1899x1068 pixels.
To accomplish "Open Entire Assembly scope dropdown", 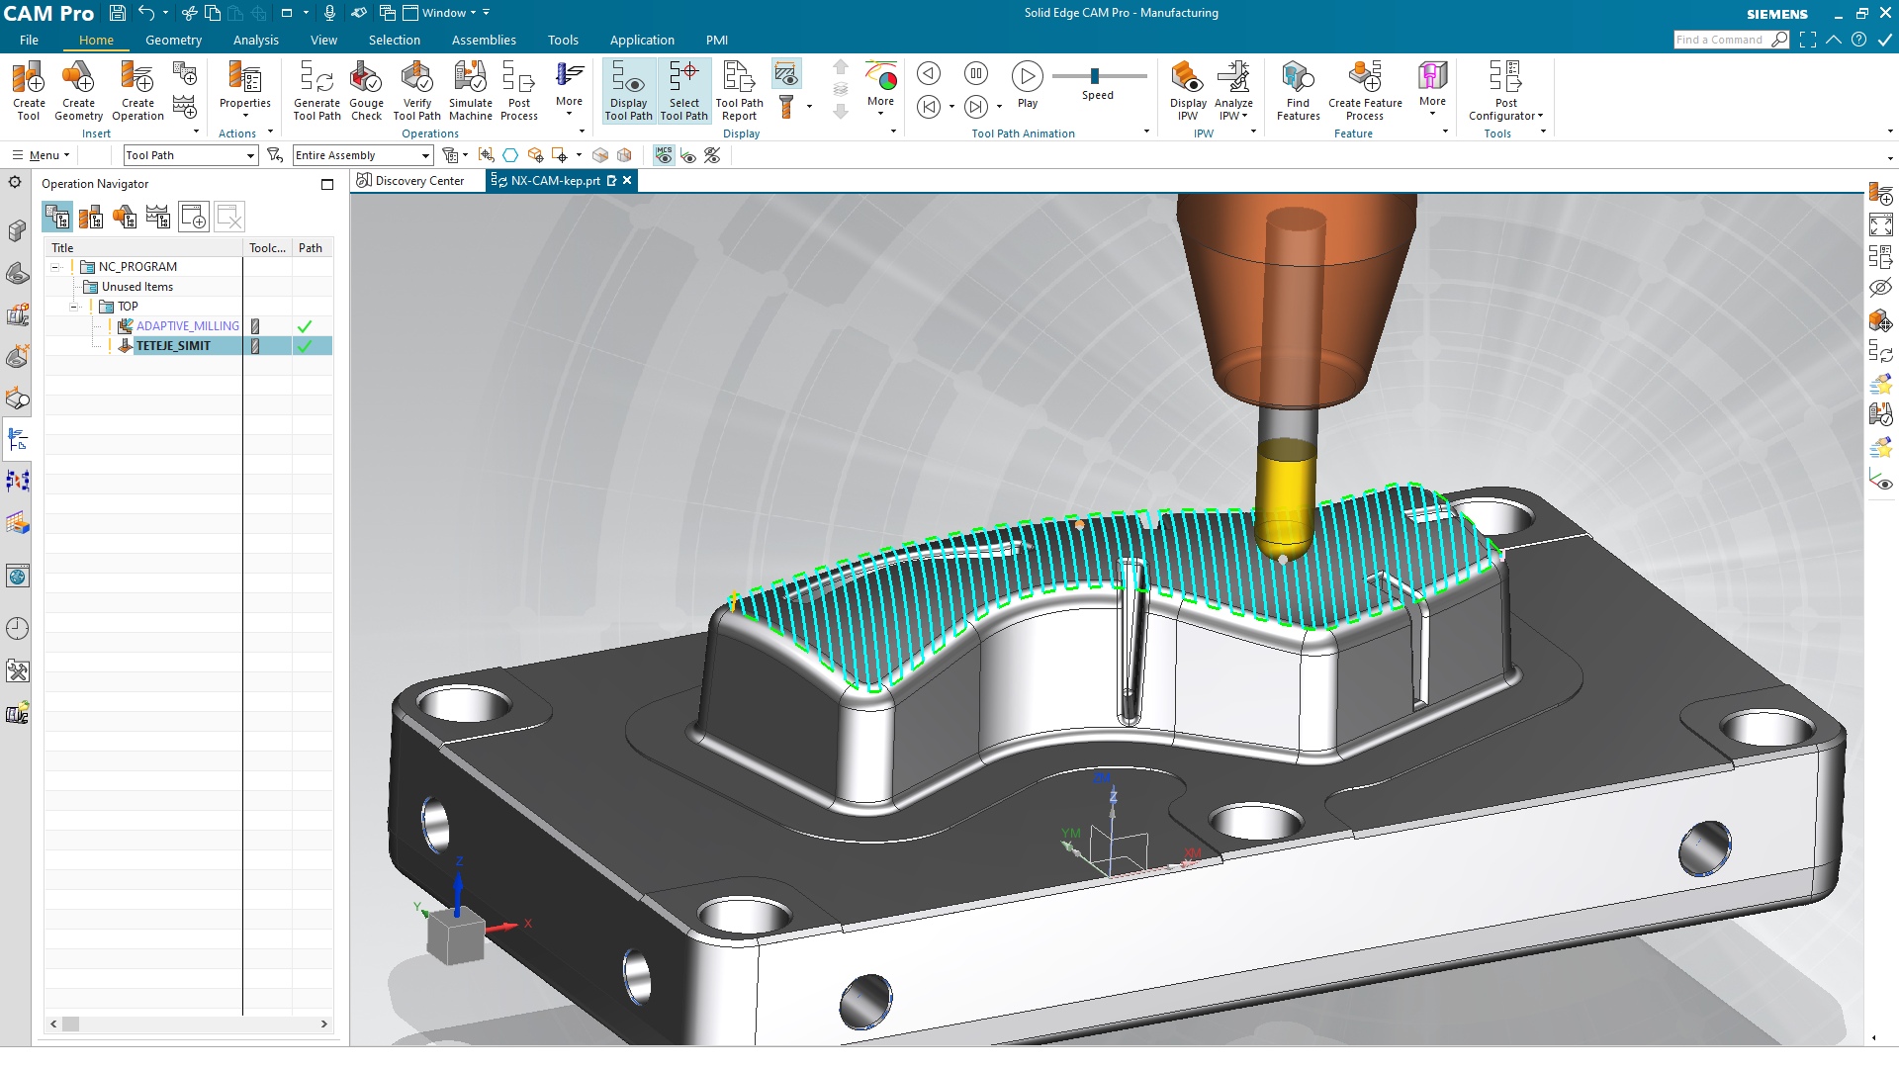I will 425,155.
